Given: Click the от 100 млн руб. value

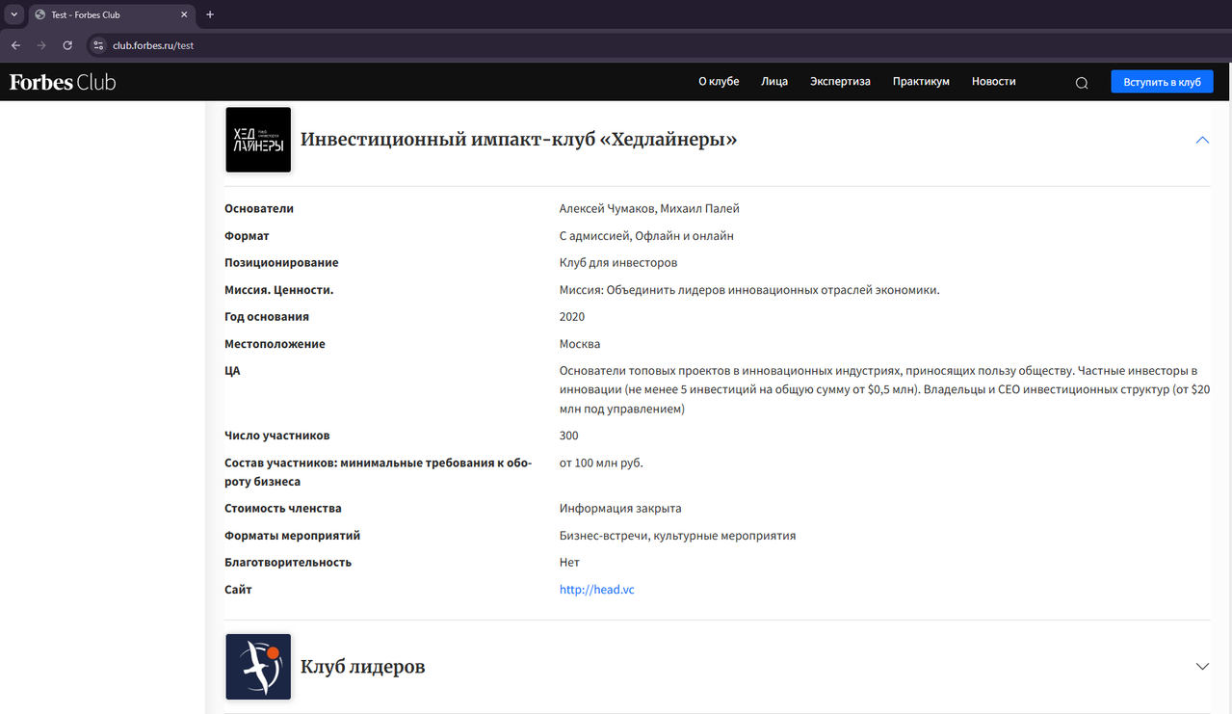Looking at the screenshot, I should (x=601, y=463).
